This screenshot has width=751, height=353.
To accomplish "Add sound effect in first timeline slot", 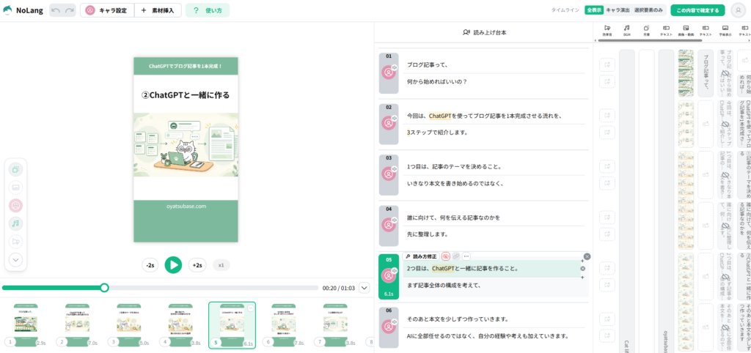I will click(x=607, y=64).
